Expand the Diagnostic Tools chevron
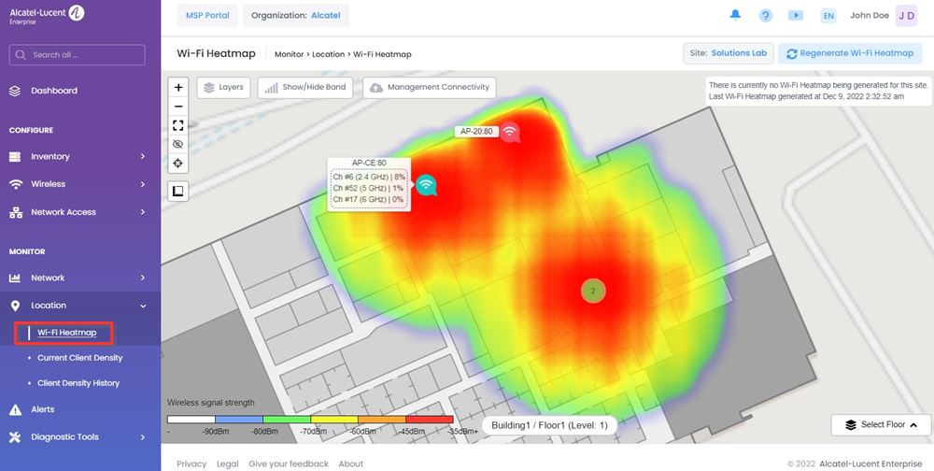 pyautogui.click(x=142, y=437)
